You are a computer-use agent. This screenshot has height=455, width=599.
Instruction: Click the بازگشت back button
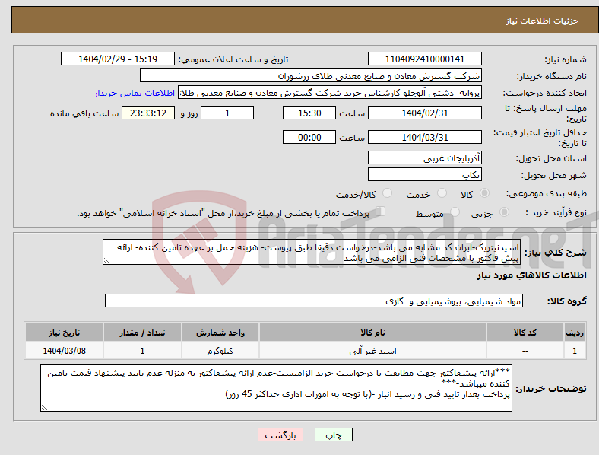[280, 434]
